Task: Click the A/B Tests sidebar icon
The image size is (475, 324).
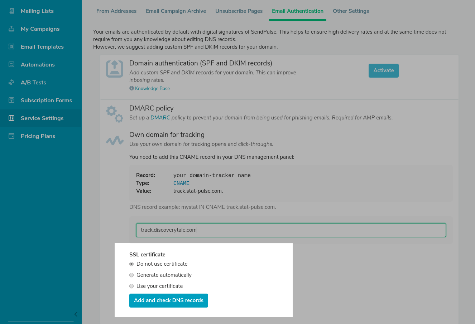Action: click(x=11, y=82)
